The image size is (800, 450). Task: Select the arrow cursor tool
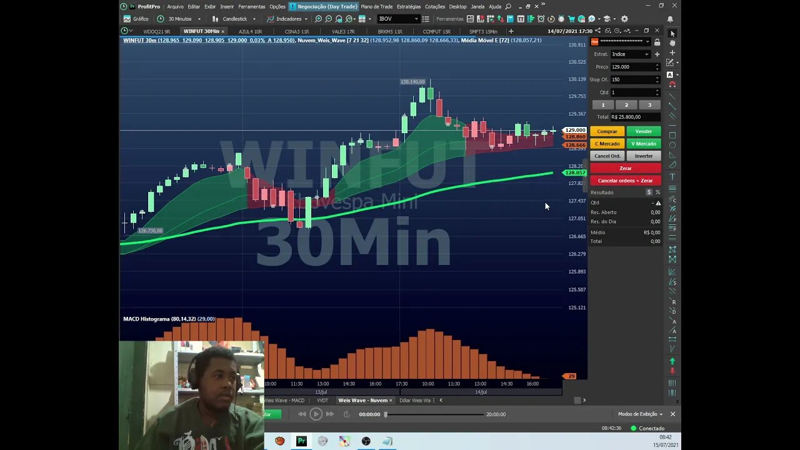coord(672,34)
